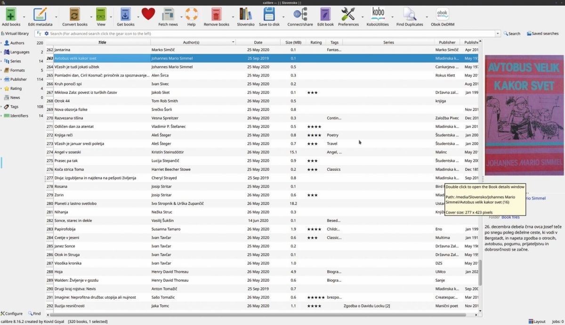Open the Preferences tool
Screen dimensions: 565x325
348,14
